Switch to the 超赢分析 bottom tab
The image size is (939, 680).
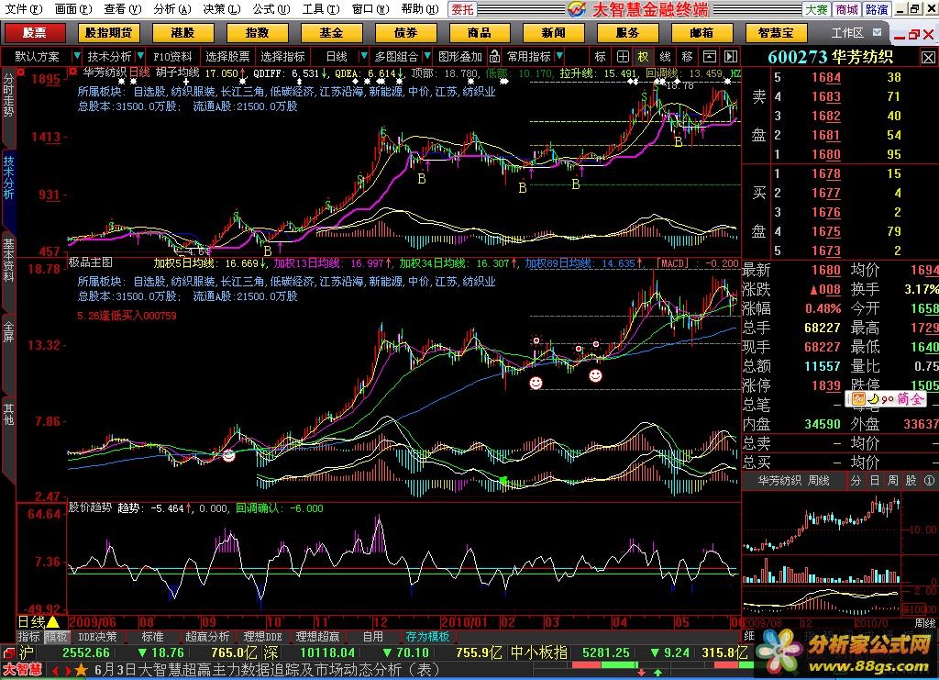[208, 636]
